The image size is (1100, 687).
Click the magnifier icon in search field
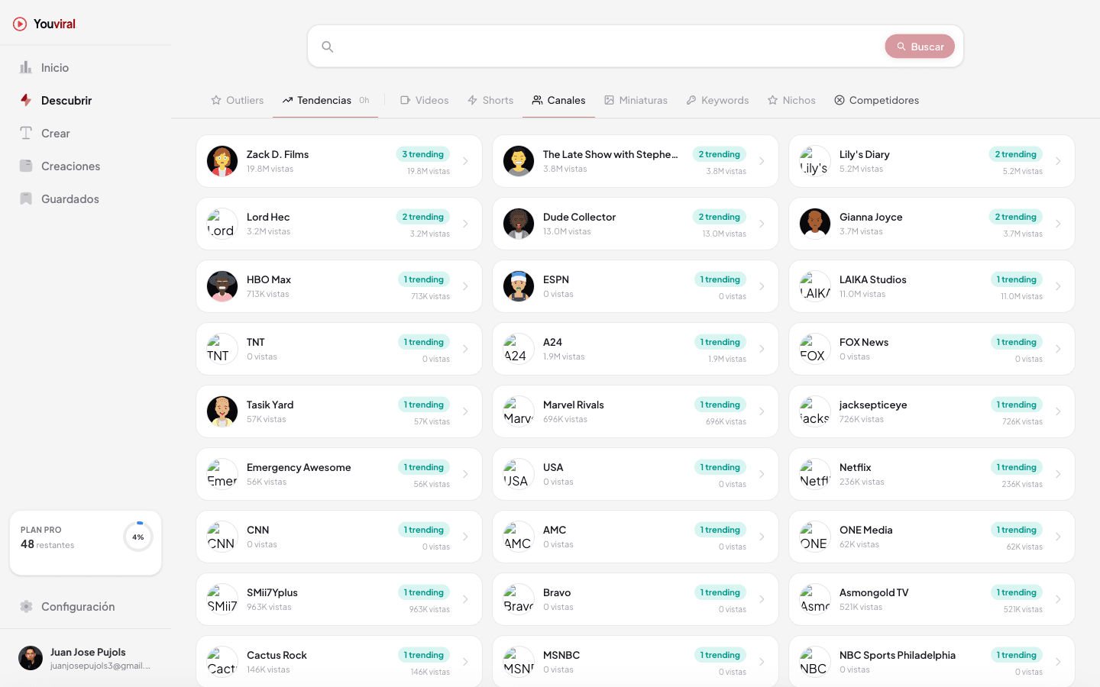pyautogui.click(x=328, y=47)
